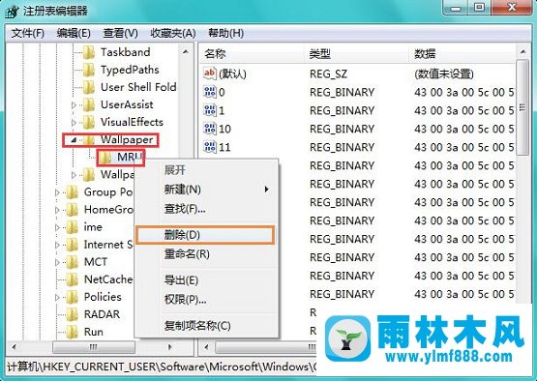Expand the Group Po tree node

point(57,192)
